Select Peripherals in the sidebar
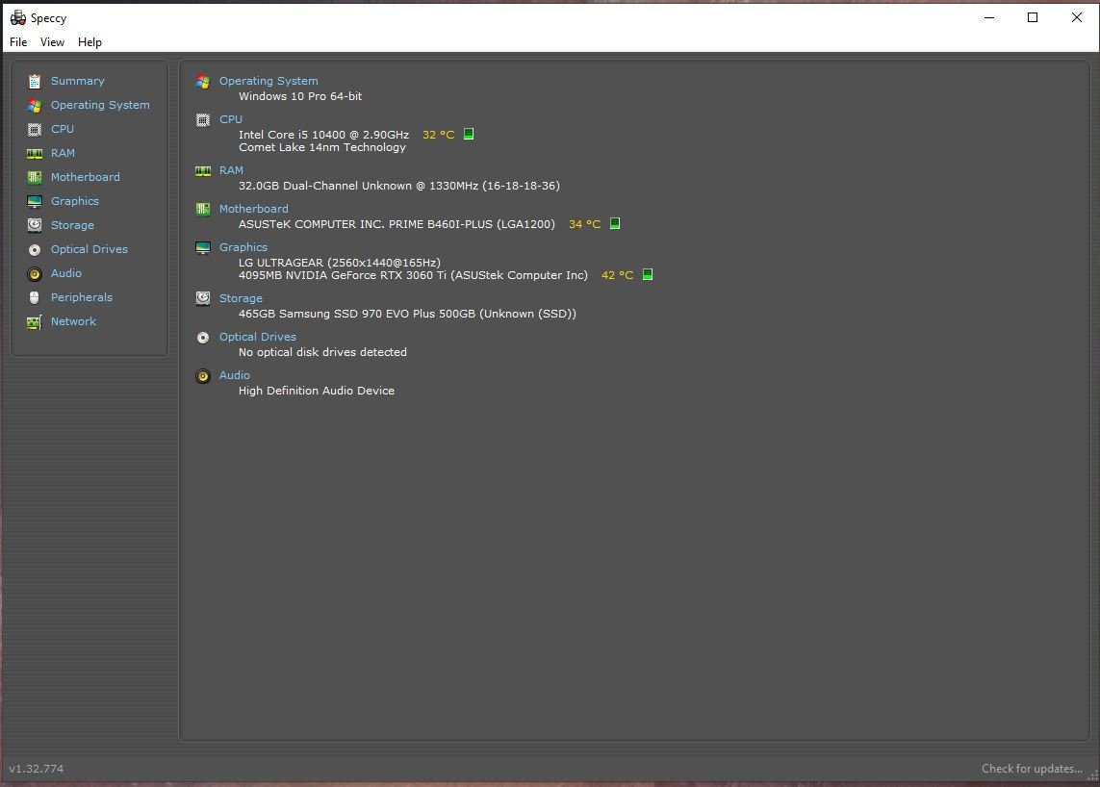The height and width of the screenshot is (787, 1100). click(x=82, y=297)
